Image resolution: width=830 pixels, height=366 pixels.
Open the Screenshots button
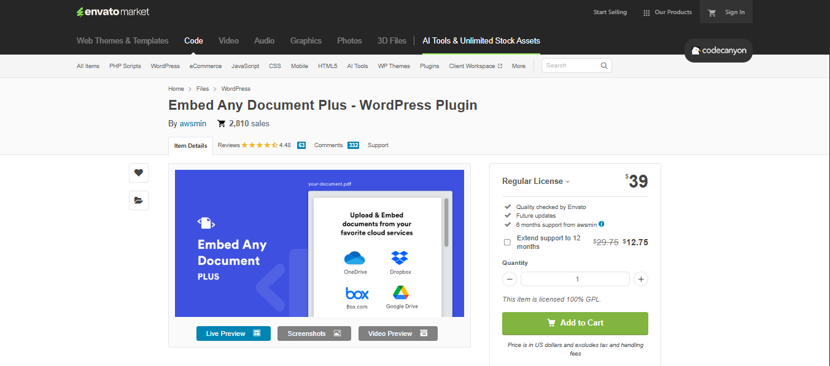click(314, 334)
